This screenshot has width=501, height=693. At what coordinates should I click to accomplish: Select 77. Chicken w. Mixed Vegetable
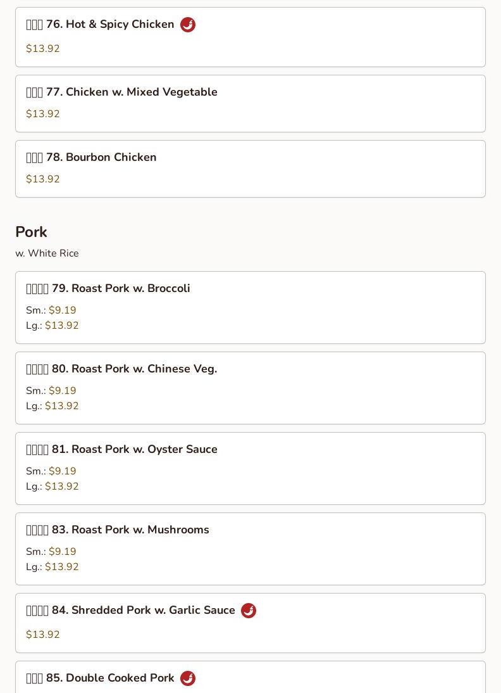[x=132, y=92]
